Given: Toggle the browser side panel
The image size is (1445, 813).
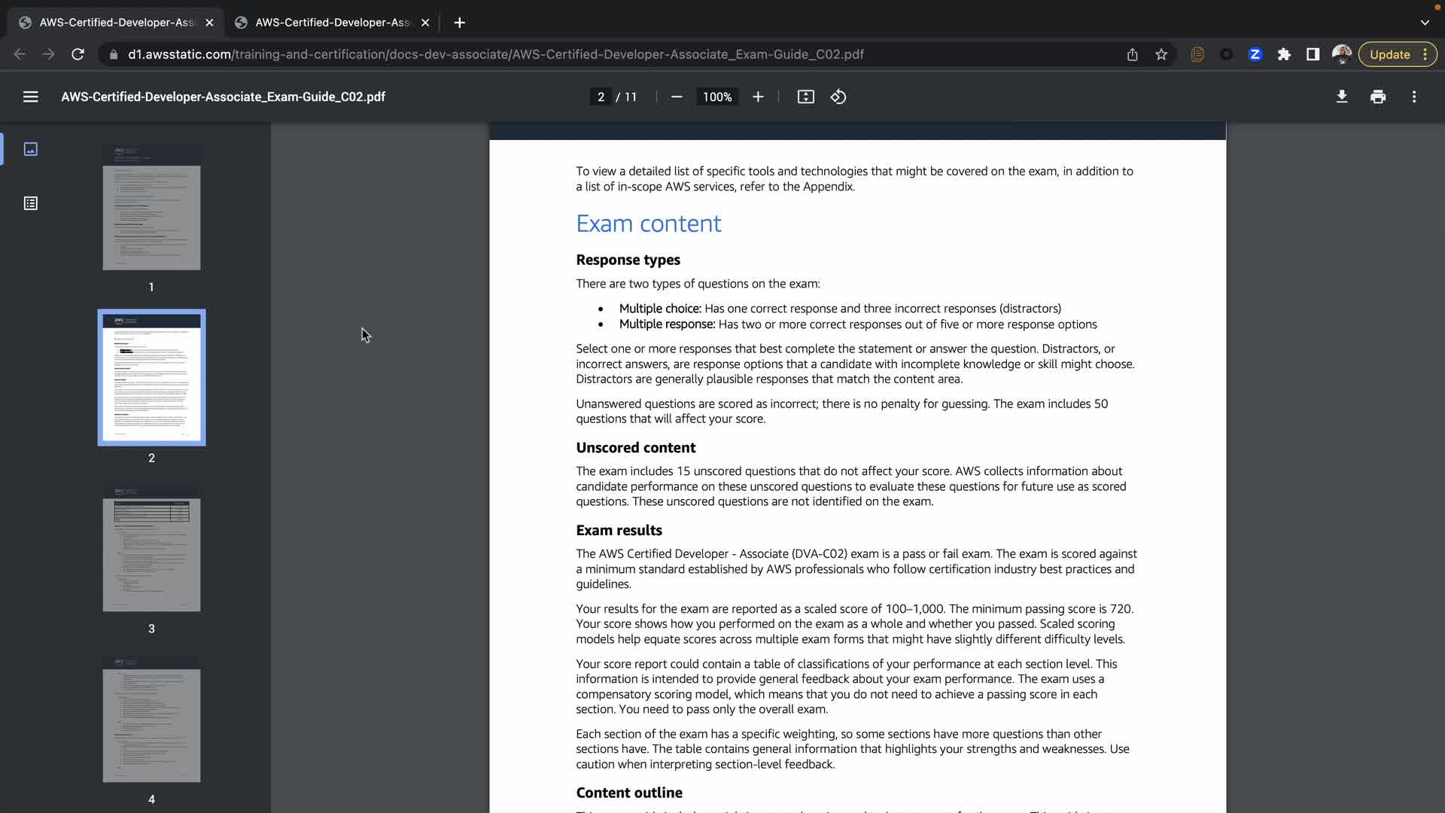Looking at the screenshot, I should (x=1313, y=54).
